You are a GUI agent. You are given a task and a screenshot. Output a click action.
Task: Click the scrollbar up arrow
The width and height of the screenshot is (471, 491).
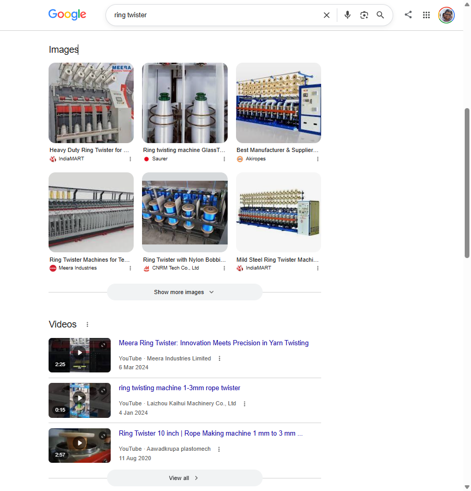(x=467, y=4)
